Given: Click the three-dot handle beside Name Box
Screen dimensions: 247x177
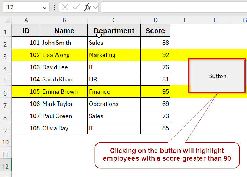Looking at the screenshot, I should tap(55, 7).
